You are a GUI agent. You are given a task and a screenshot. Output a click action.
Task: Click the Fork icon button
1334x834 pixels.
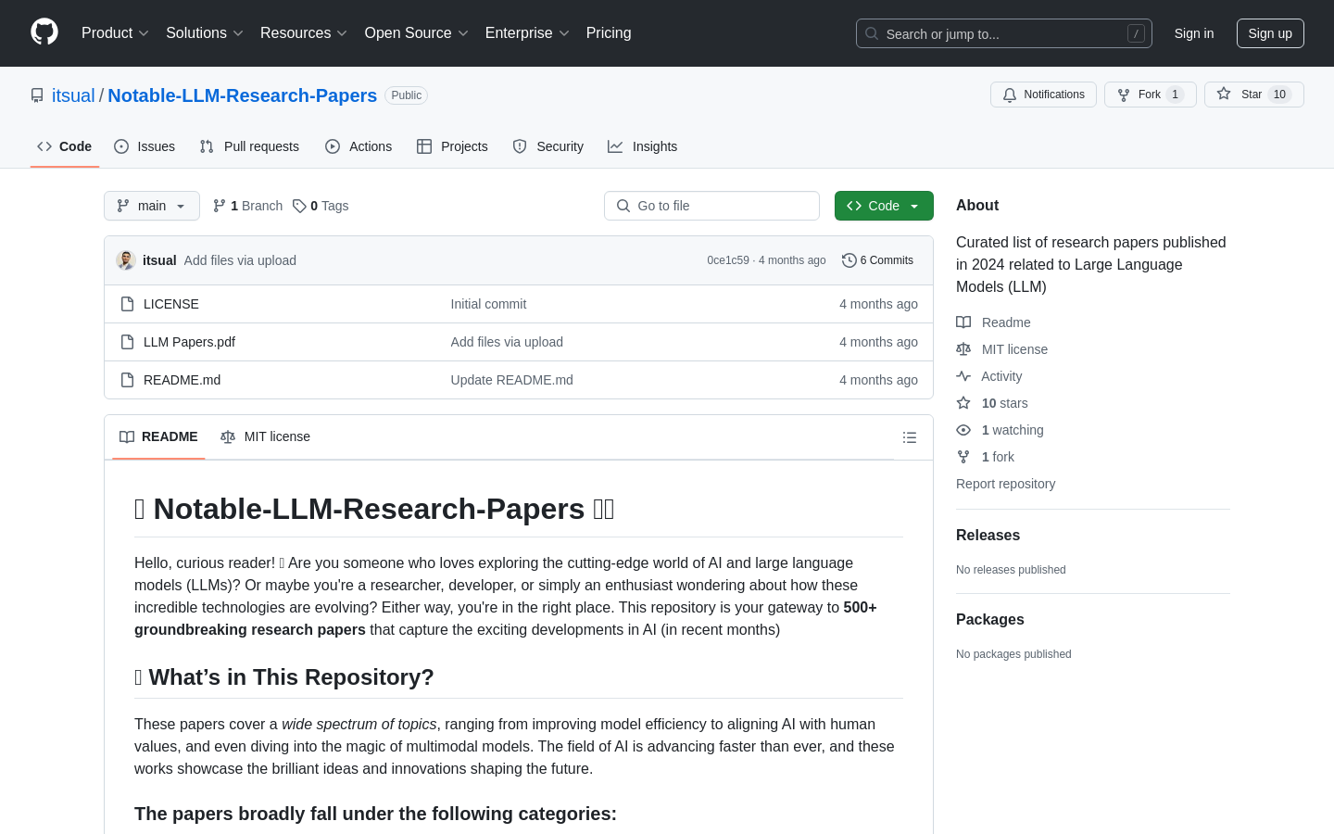point(1124,95)
